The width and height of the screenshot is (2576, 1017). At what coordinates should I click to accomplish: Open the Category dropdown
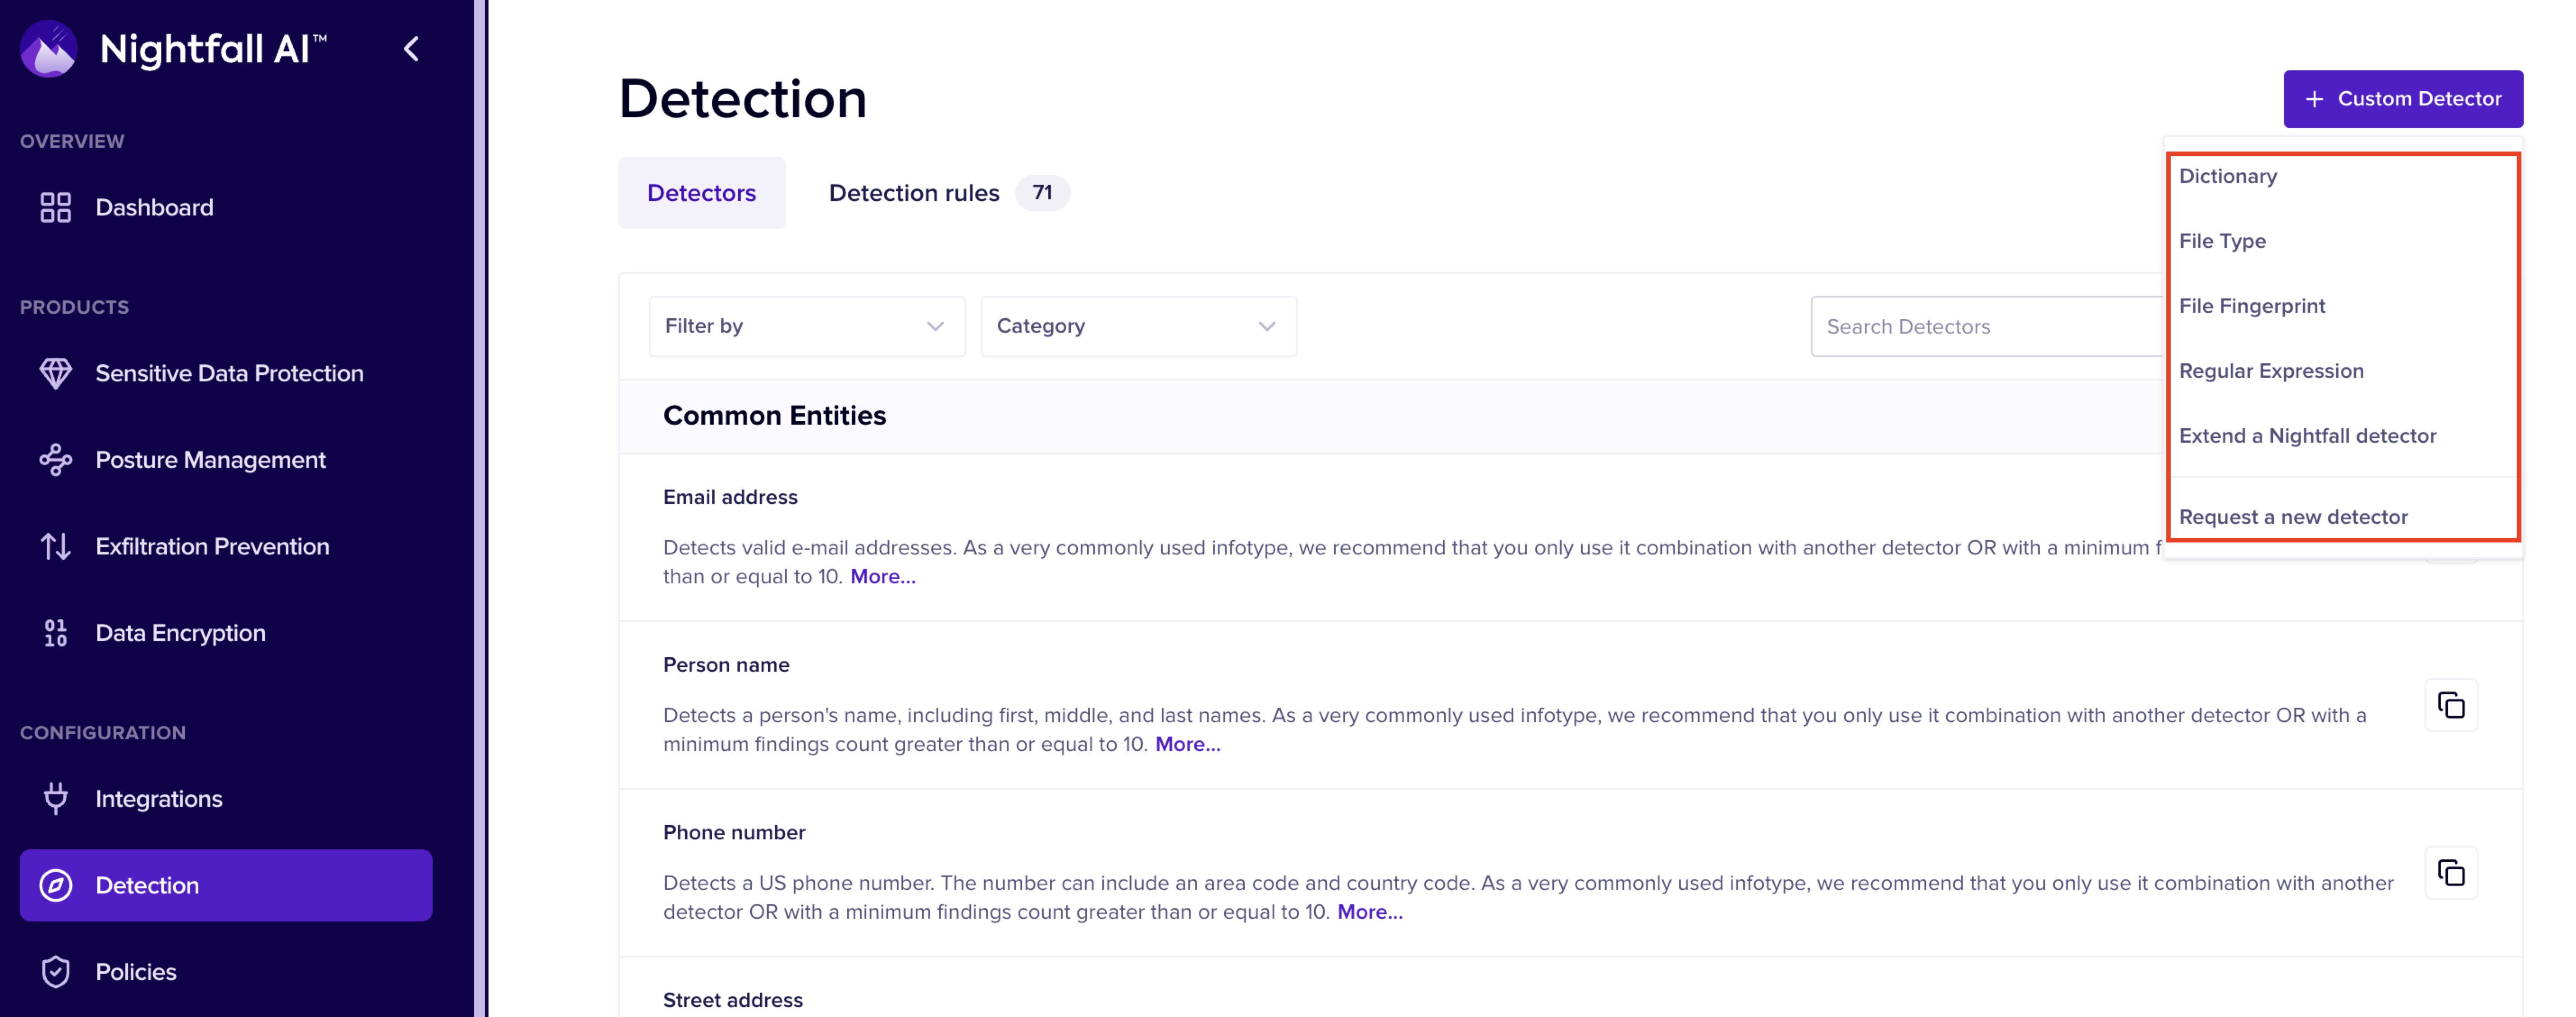(1138, 326)
